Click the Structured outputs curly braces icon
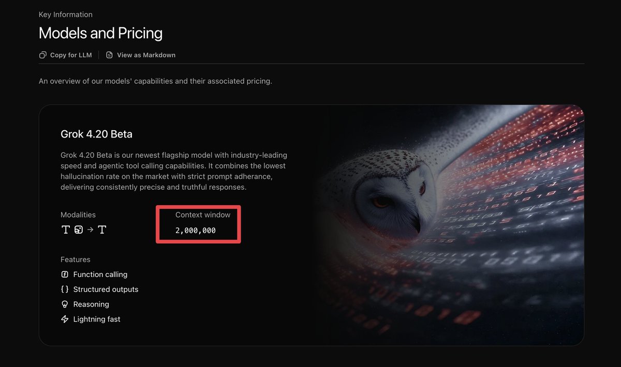The height and width of the screenshot is (367, 621). (65, 289)
